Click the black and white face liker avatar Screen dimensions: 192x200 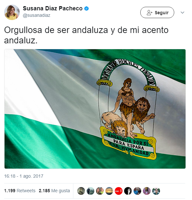pyautogui.click(x=128, y=191)
